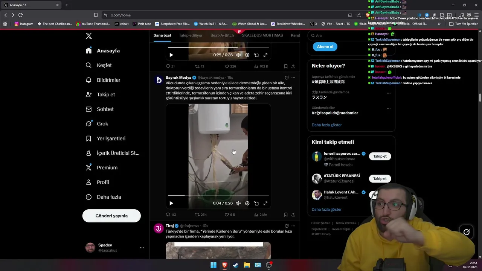Click Daha fazla göster under Neler oluyor?

point(326,125)
